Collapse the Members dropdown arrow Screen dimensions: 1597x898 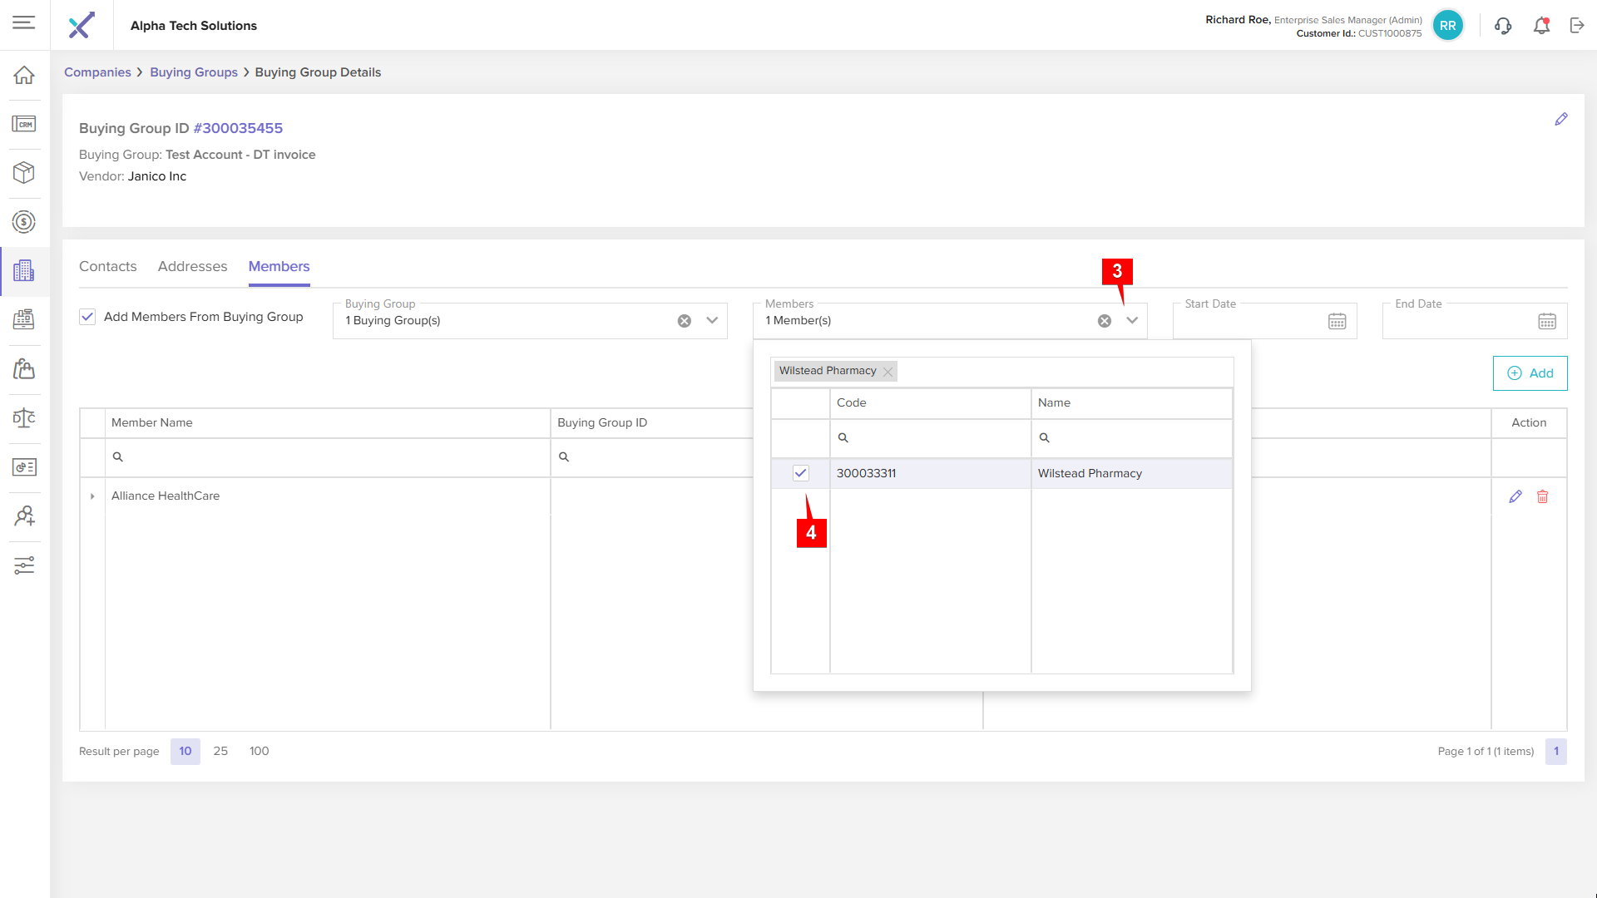(1132, 321)
